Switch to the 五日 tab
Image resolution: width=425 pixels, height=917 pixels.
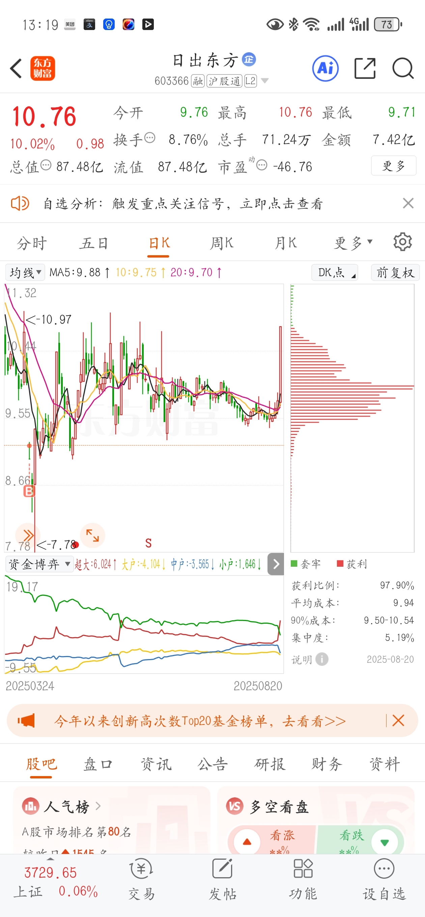coord(94,243)
